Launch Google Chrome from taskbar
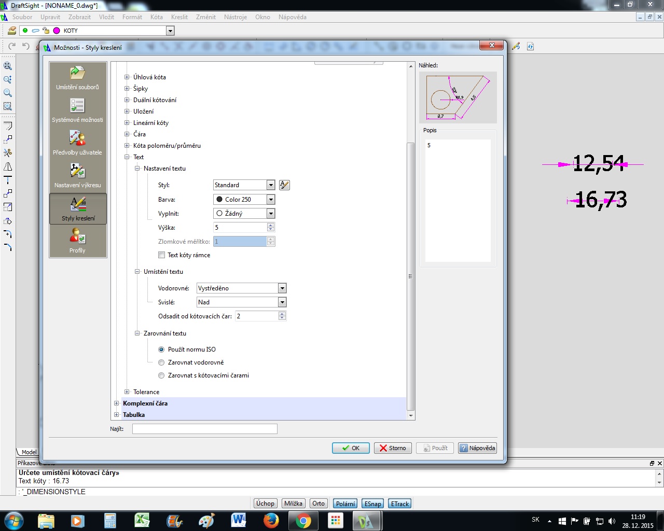This screenshot has height=531, width=664. [303, 521]
